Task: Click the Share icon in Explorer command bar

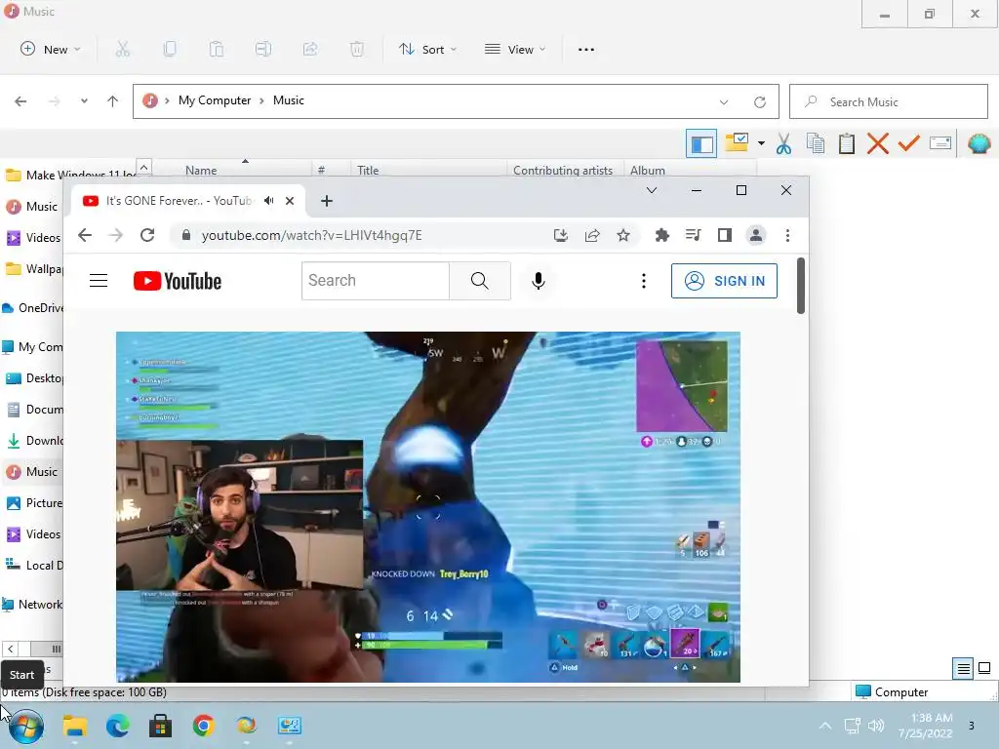Action: pos(310,49)
